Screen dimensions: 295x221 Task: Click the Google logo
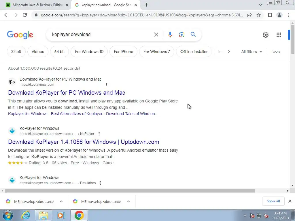pyautogui.click(x=20, y=35)
